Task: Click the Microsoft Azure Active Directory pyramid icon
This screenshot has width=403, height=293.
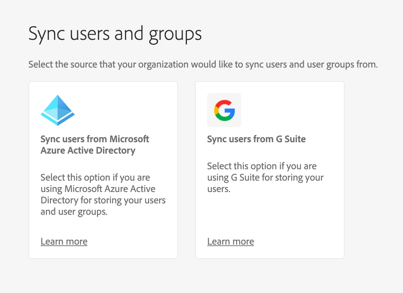Action: pos(58,110)
